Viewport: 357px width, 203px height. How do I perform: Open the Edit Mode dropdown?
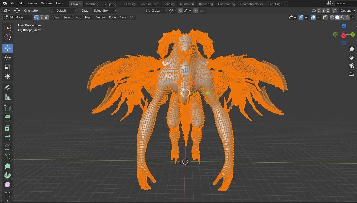tap(17, 17)
